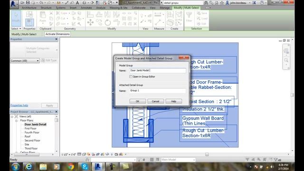
Task: Open the Architecture ribbon tab
Action: tap(29, 8)
